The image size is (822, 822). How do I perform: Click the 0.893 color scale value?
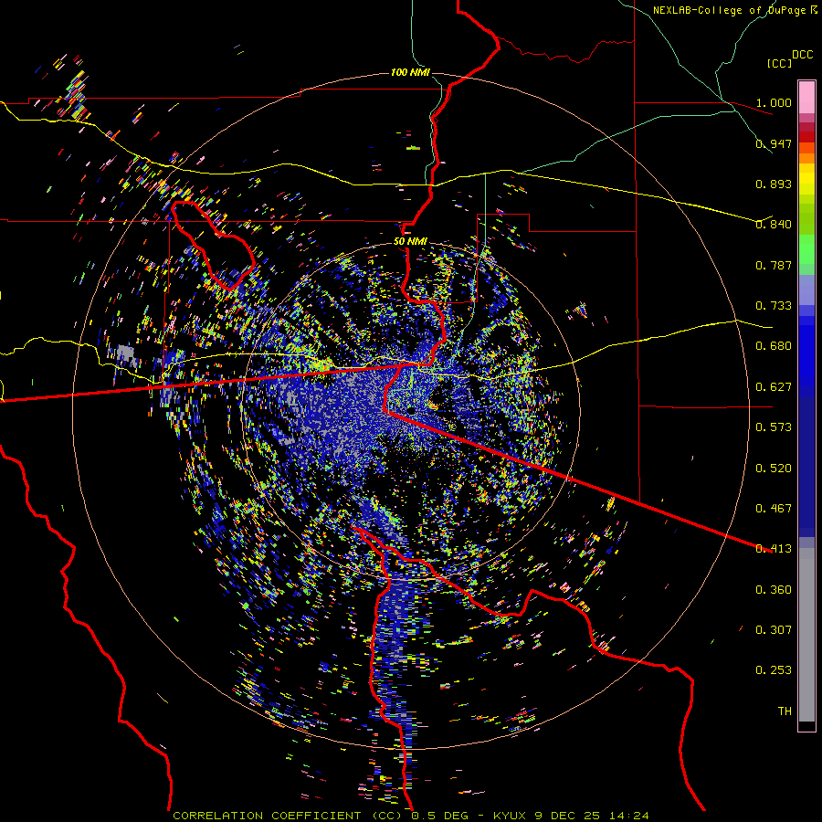(x=774, y=184)
